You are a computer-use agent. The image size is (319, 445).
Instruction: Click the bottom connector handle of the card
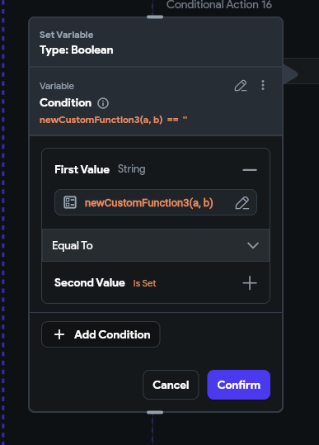click(155, 412)
